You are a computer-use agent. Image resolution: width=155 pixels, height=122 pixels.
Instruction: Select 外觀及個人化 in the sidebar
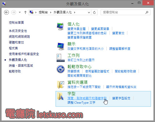18,60
